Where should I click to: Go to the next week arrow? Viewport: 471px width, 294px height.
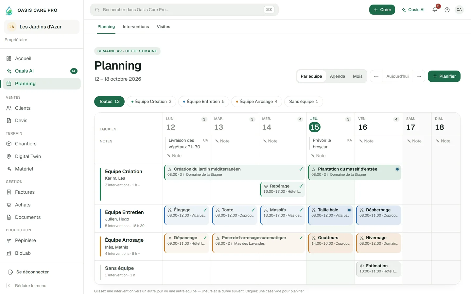click(419, 76)
